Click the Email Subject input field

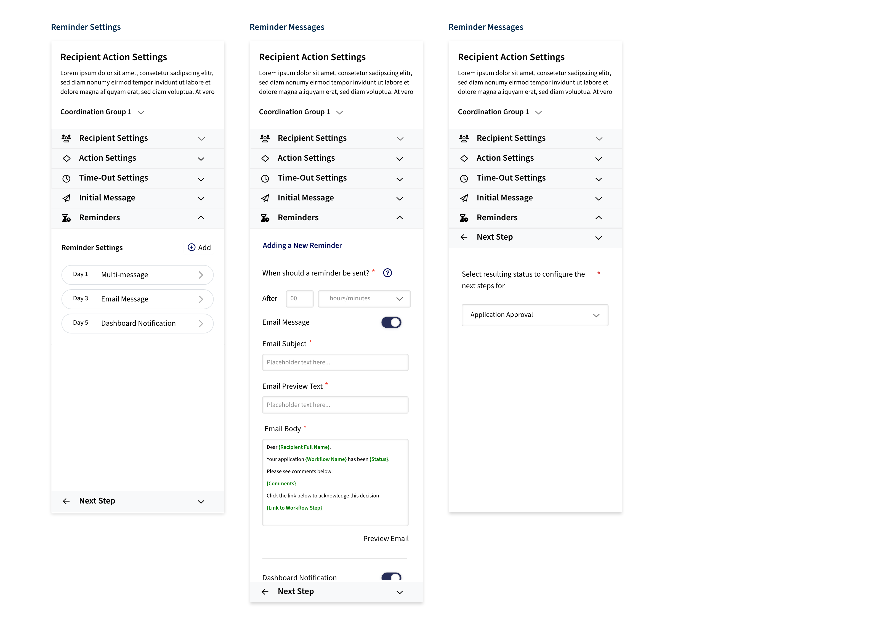(335, 362)
